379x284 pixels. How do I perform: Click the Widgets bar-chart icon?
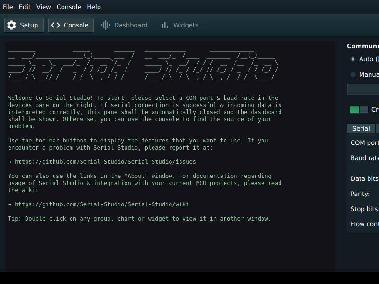click(165, 25)
